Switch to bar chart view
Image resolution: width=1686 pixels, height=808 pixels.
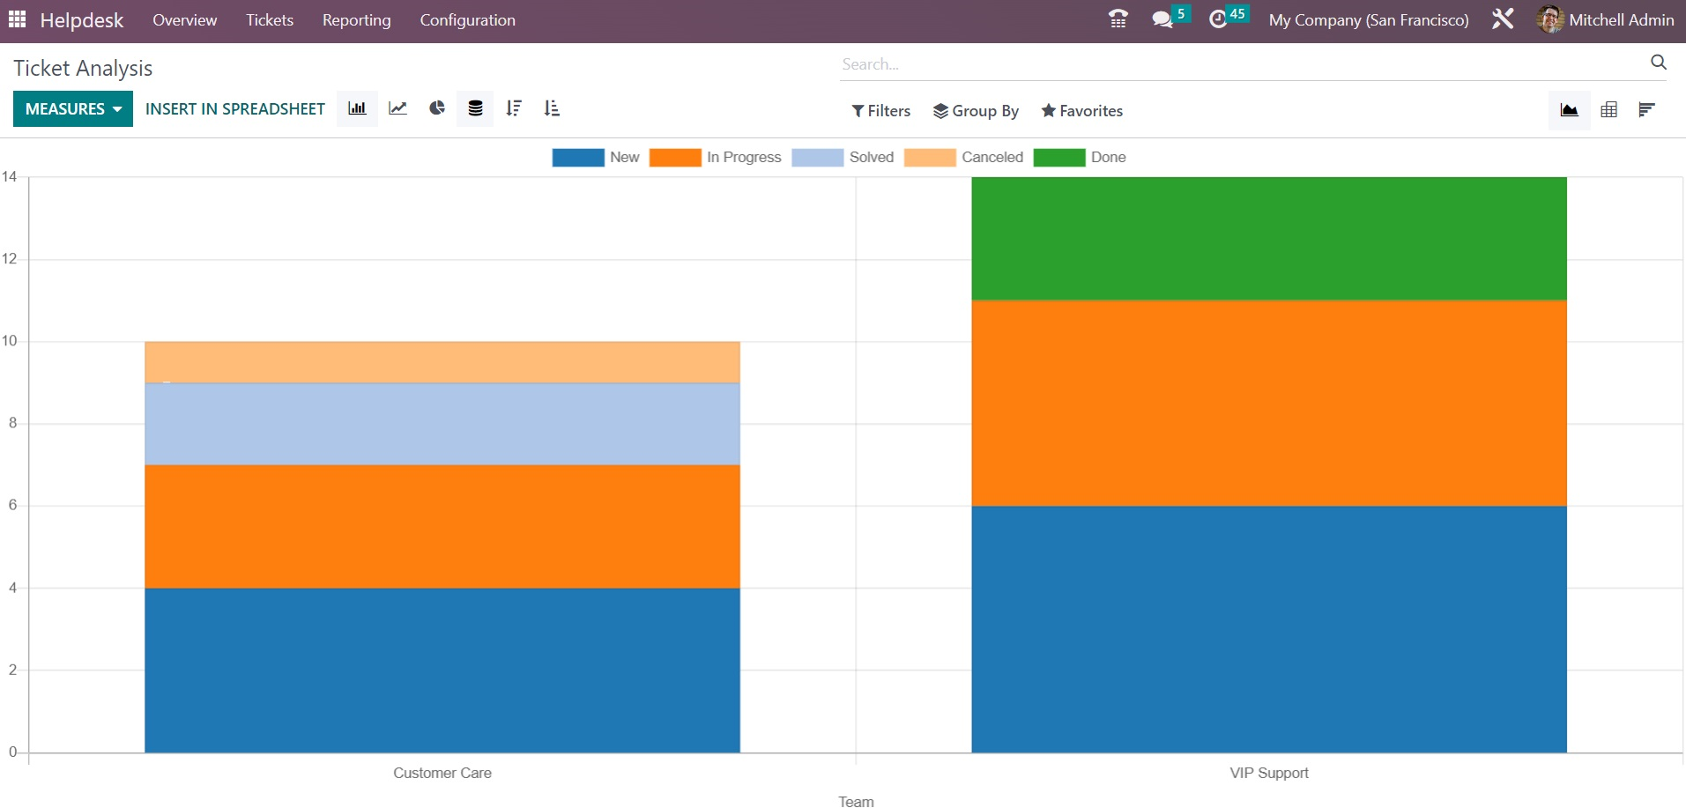[357, 108]
